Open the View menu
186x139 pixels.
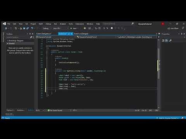21,24
